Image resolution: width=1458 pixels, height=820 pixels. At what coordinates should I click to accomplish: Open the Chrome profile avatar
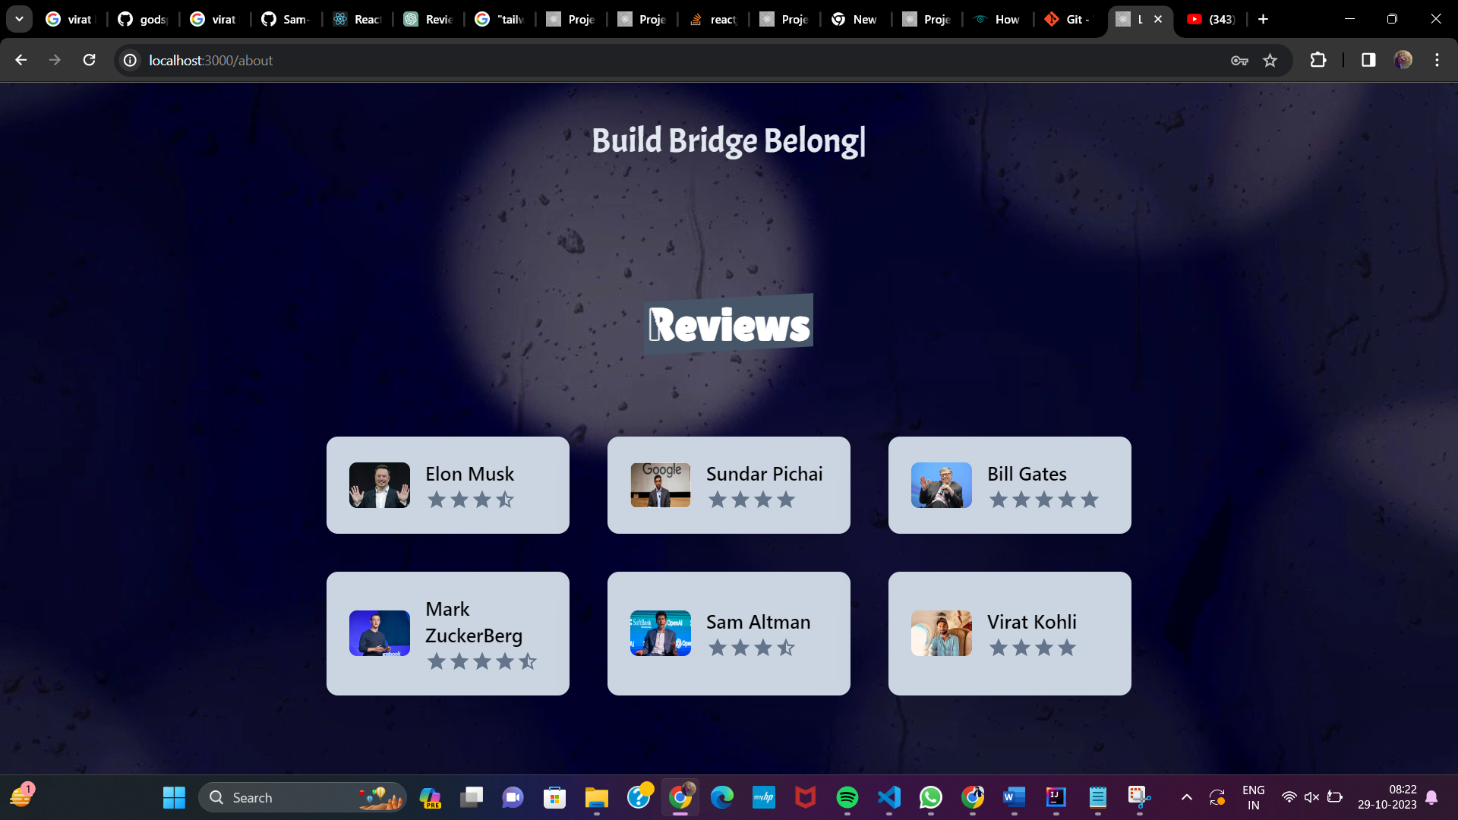click(x=1403, y=60)
